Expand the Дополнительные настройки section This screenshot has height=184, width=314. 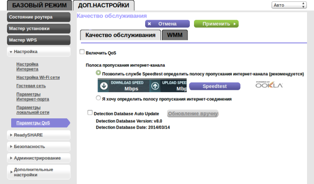coord(39,172)
